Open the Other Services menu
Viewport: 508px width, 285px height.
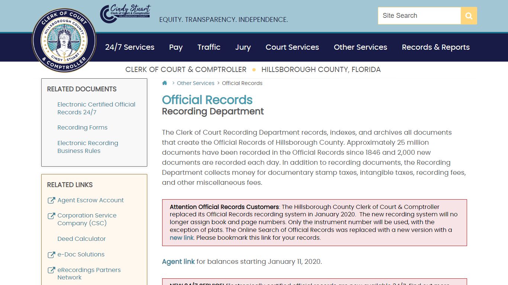[x=360, y=47]
